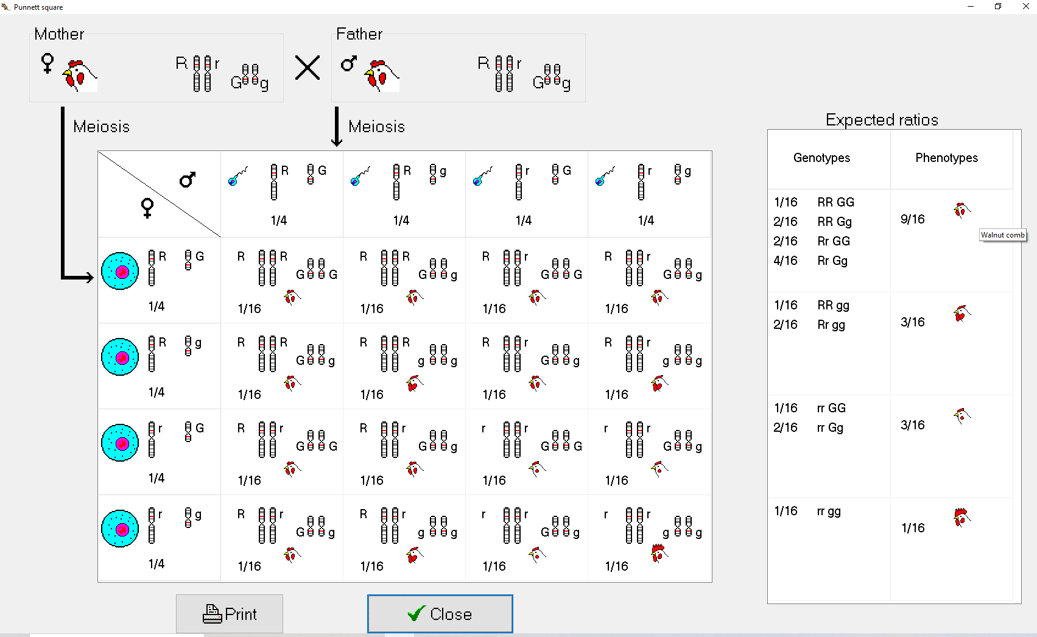Image resolution: width=1037 pixels, height=637 pixels.
Task: Click the Genotypes column header
Action: (821, 158)
